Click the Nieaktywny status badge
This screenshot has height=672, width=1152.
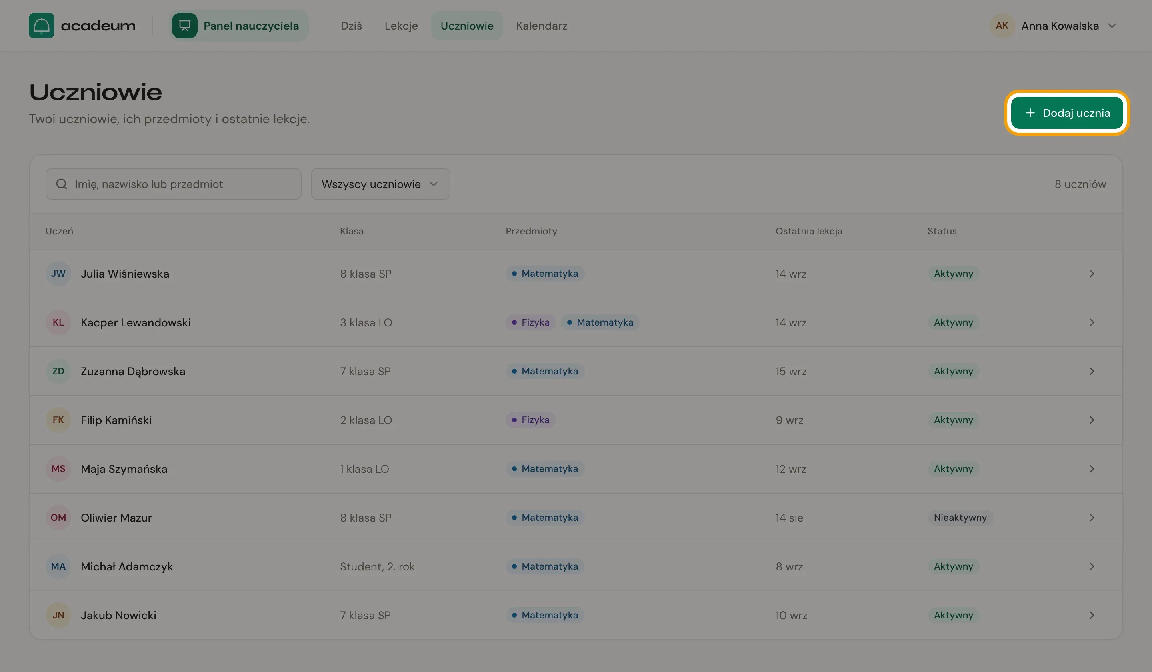[960, 518]
